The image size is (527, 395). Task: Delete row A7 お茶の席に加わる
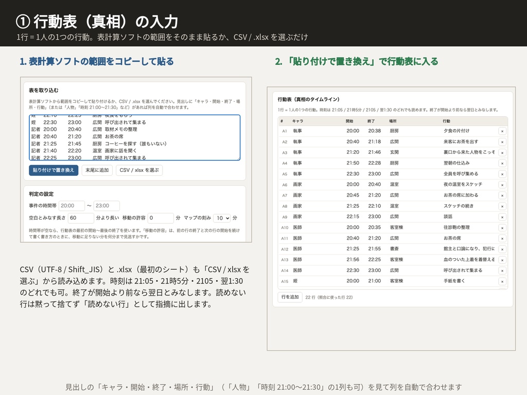[x=502, y=195]
